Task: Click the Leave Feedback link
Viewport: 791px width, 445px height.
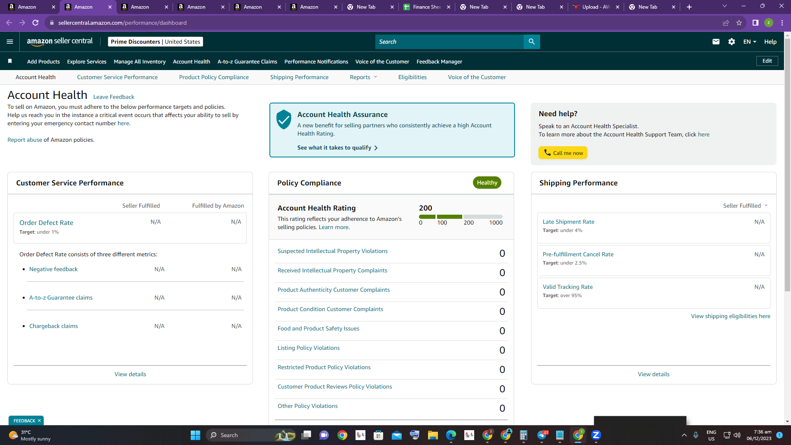Action: [x=114, y=97]
